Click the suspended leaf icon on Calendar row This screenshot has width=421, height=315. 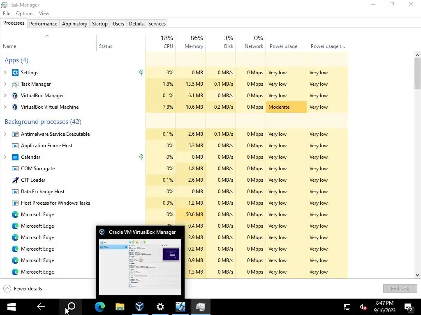coord(141,157)
